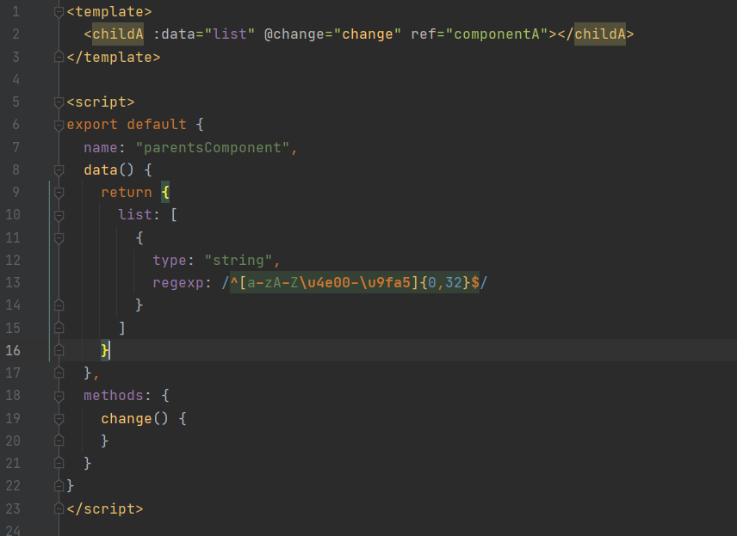Click the fold end marker on line 14
Screen dimensions: 737x536
[59, 305]
